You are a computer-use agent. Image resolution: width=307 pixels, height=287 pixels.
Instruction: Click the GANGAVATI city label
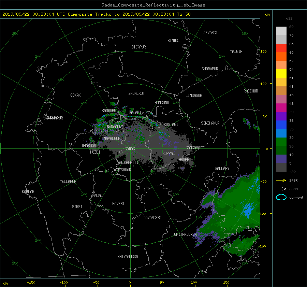point(195,148)
